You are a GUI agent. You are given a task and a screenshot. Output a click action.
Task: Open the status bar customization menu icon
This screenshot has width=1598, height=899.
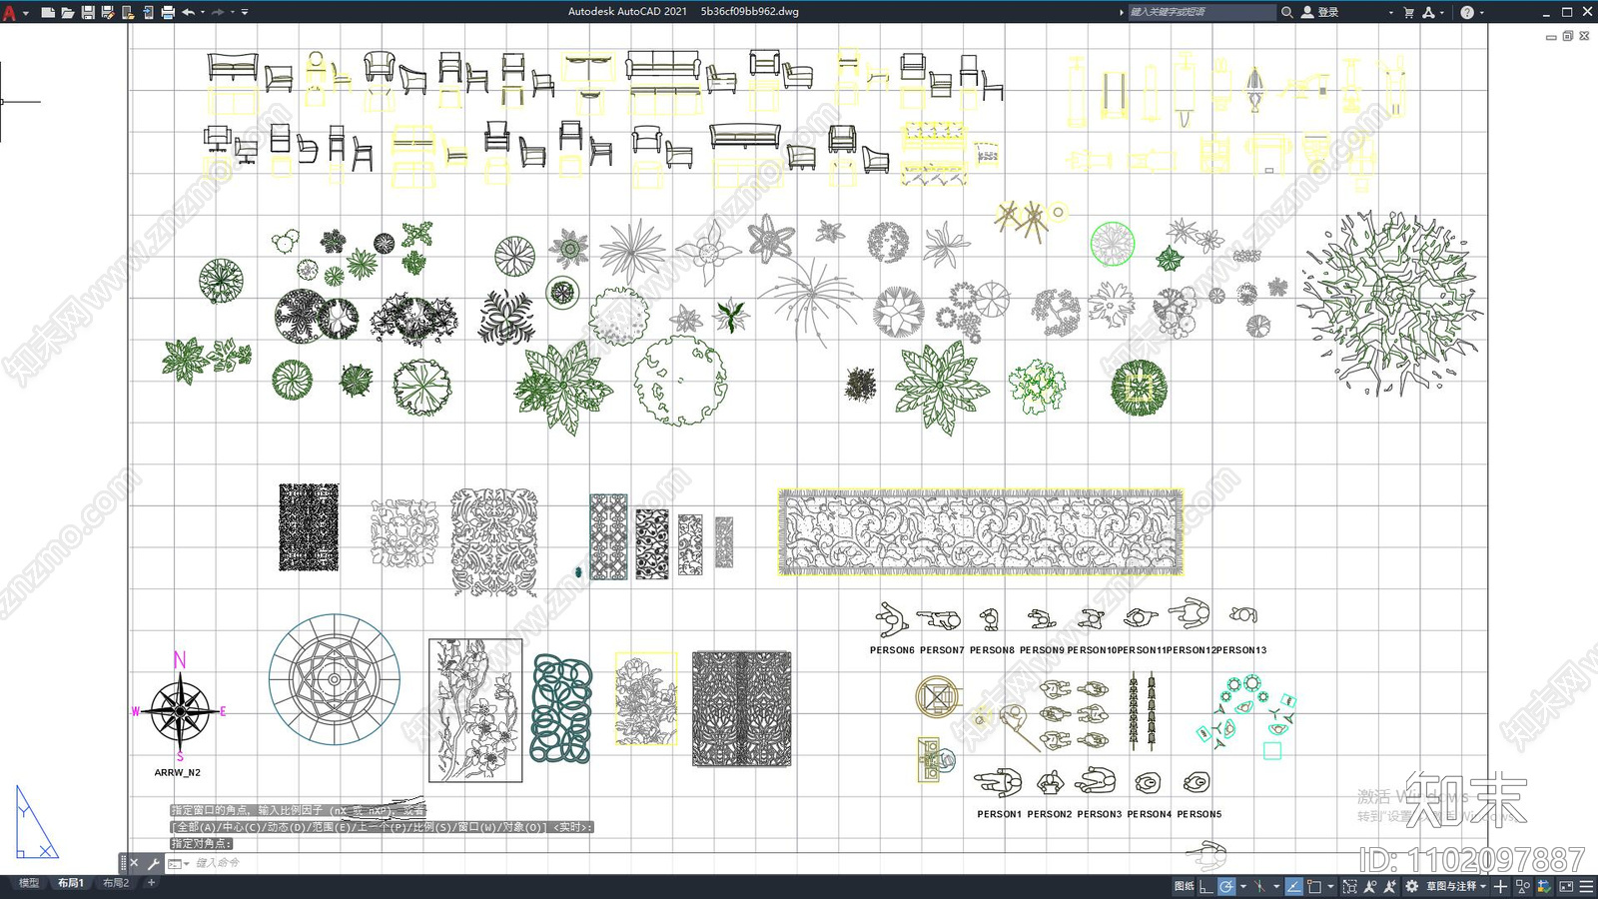point(1586,886)
